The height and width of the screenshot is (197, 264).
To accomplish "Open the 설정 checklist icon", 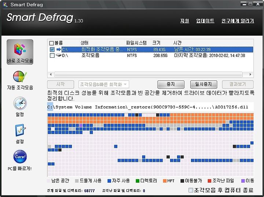I will click(x=20, y=130).
